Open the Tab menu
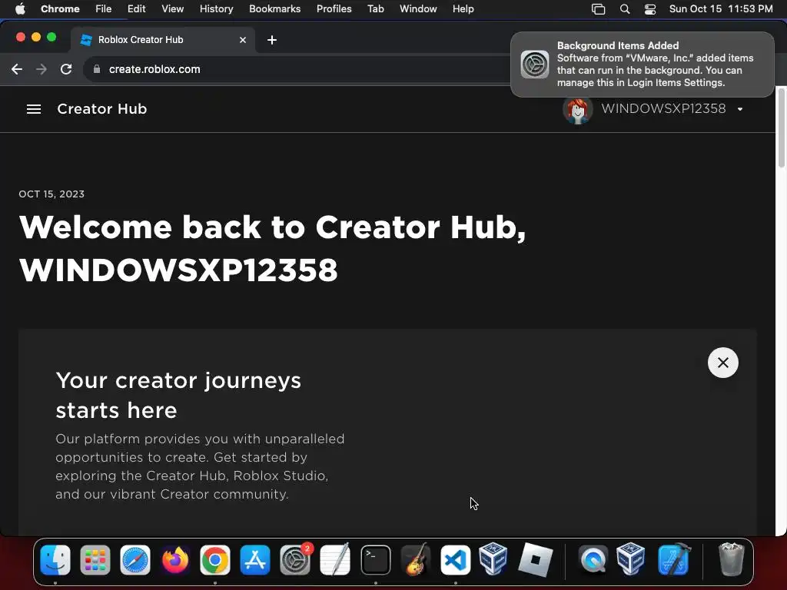The width and height of the screenshot is (787, 590). [x=375, y=9]
